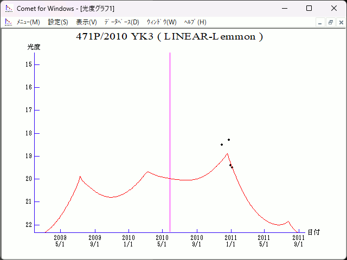Click the MDI child document icon in menu bar
The height and width of the screenshot is (260, 347).
point(8,22)
